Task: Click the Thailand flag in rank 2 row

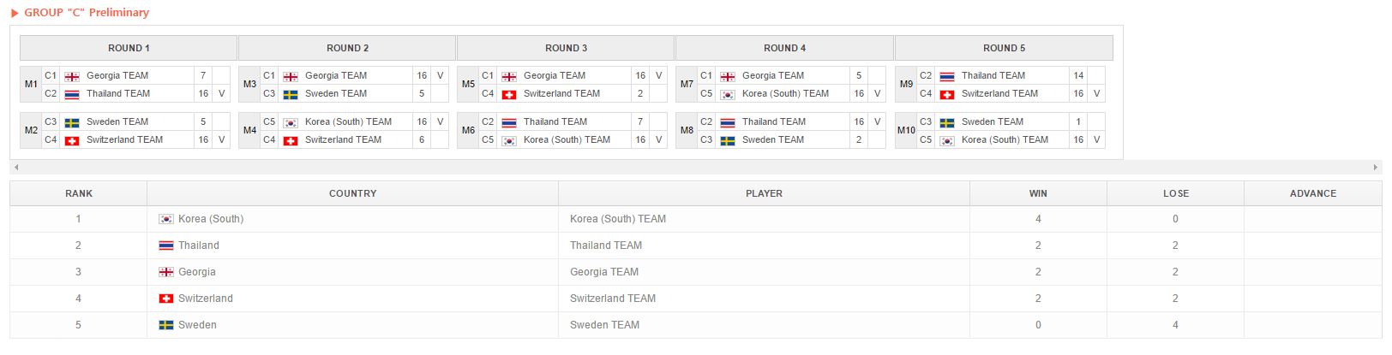Action: click(x=166, y=246)
